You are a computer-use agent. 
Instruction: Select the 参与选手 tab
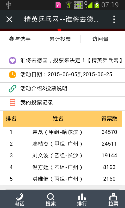20,39
